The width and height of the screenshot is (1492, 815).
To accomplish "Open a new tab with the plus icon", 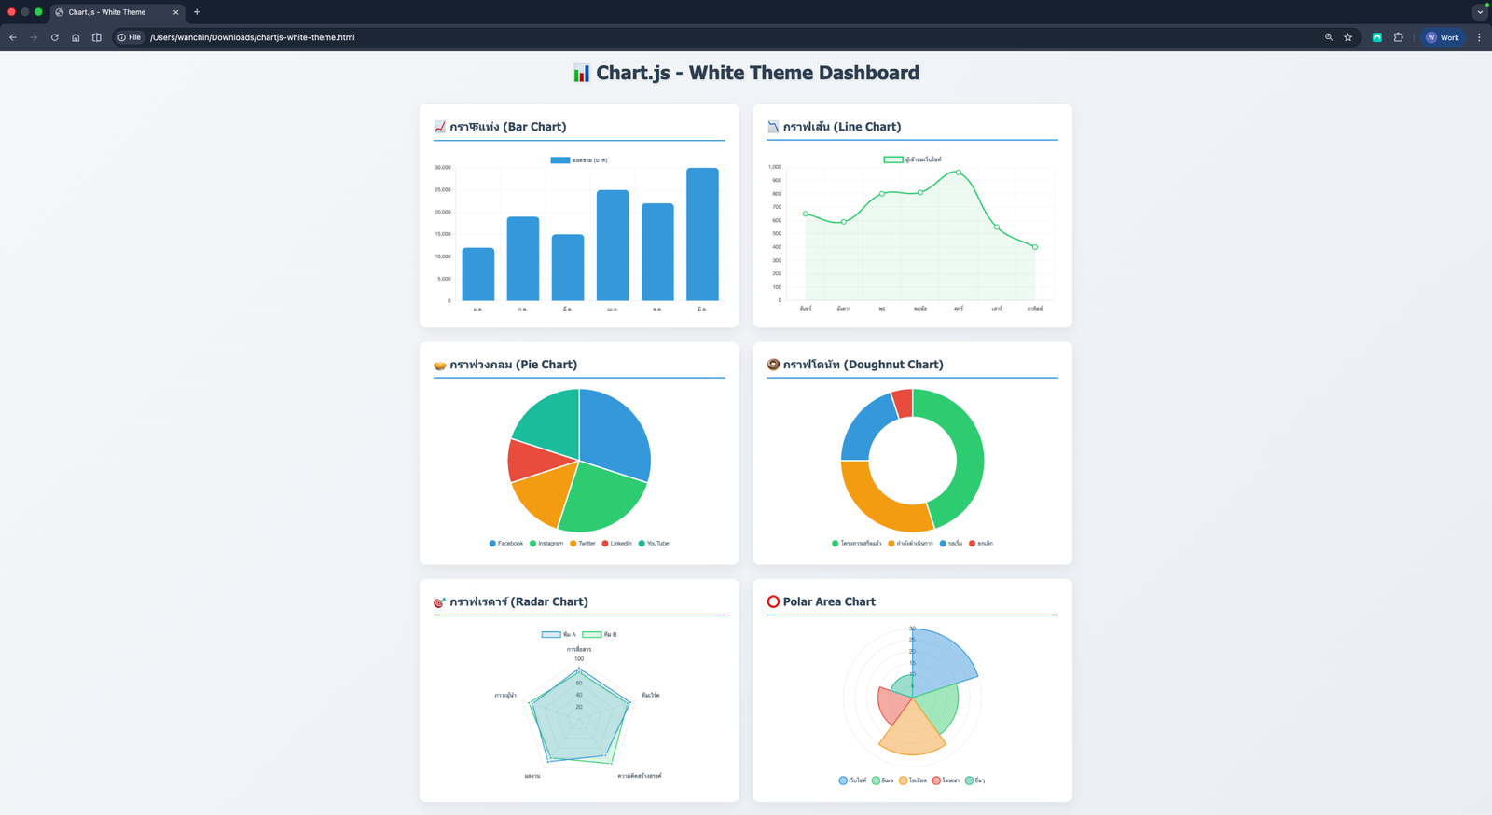I will click(197, 12).
